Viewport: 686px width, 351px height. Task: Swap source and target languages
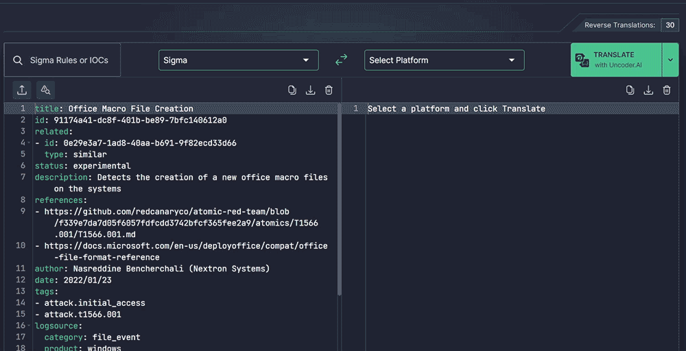point(341,60)
